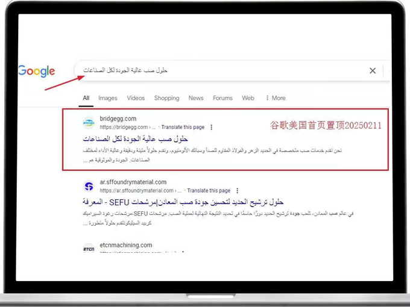Screen dimensions: 410x307
Task: Select the Web tab
Action: 248,98
